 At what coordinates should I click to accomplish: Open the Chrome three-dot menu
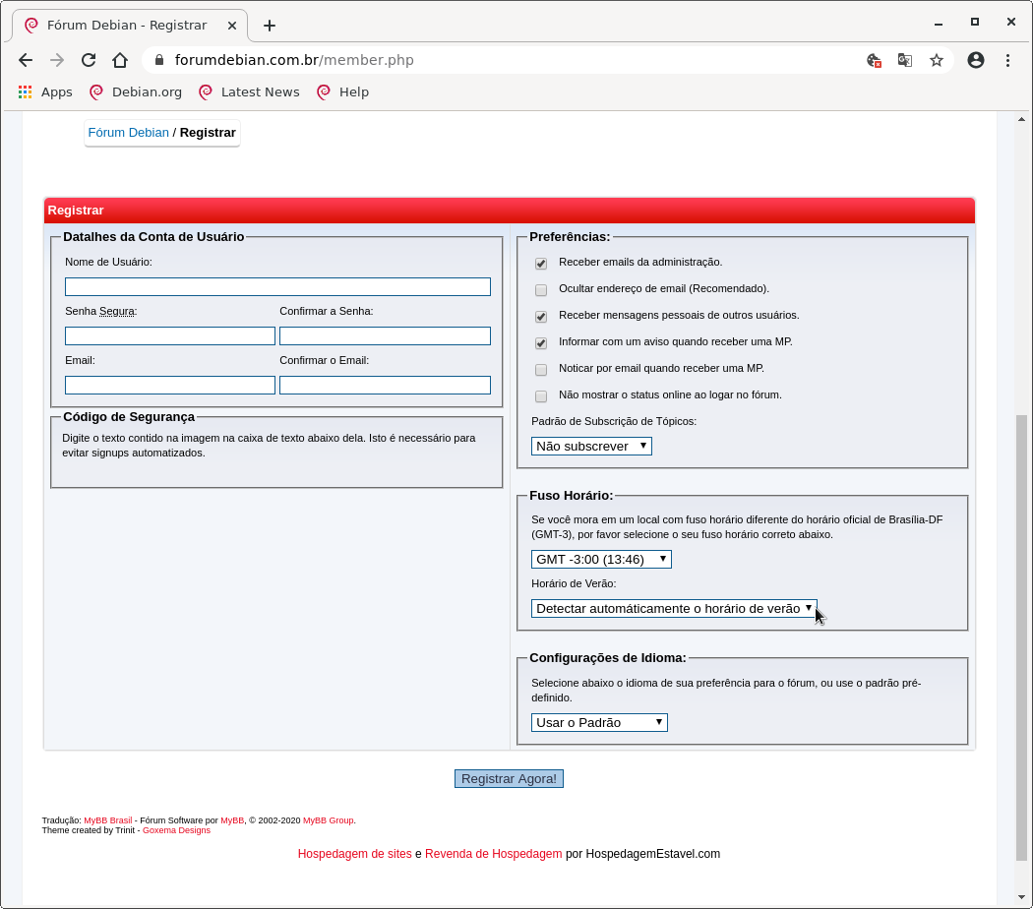click(1008, 60)
